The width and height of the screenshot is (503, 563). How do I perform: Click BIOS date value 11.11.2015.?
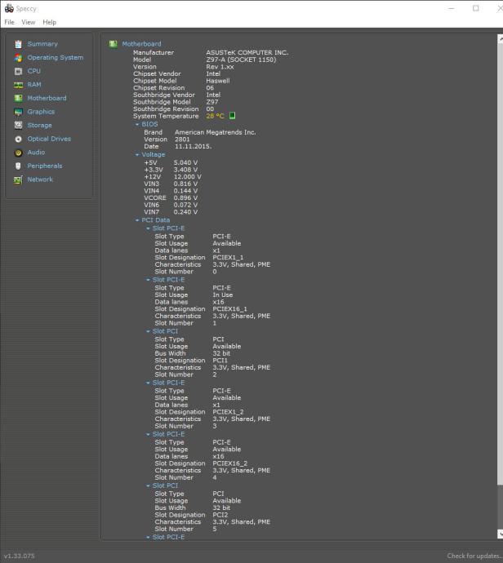193,147
